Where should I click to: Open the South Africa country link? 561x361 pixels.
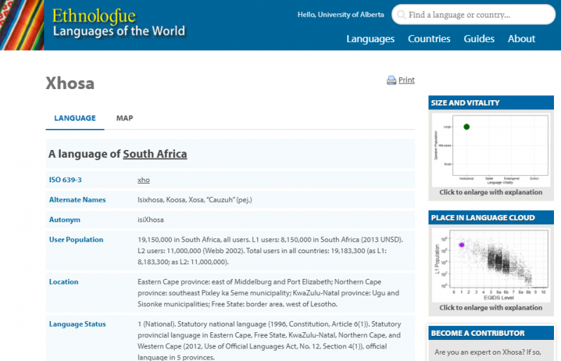coord(155,154)
